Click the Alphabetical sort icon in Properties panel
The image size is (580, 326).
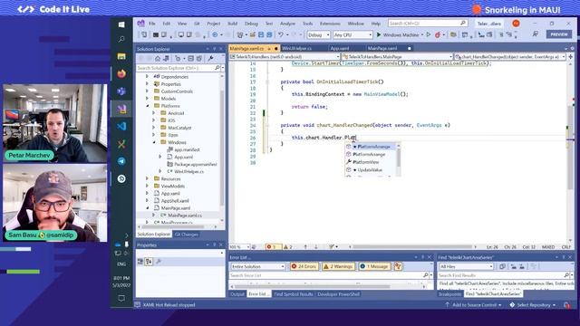click(149, 262)
